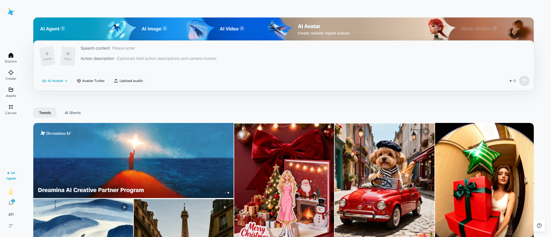Click the Dreamina logo icon

pyautogui.click(x=11, y=12)
